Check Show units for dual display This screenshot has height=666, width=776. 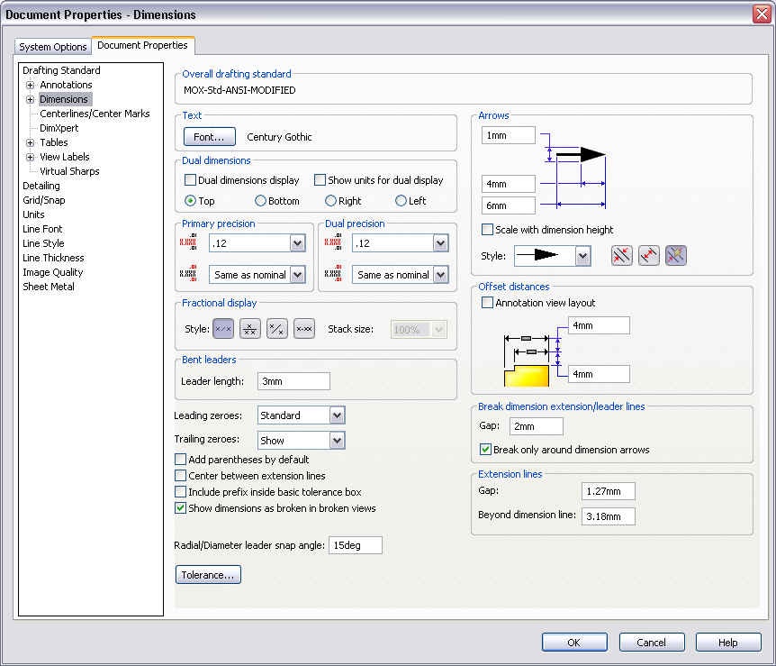[x=320, y=180]
